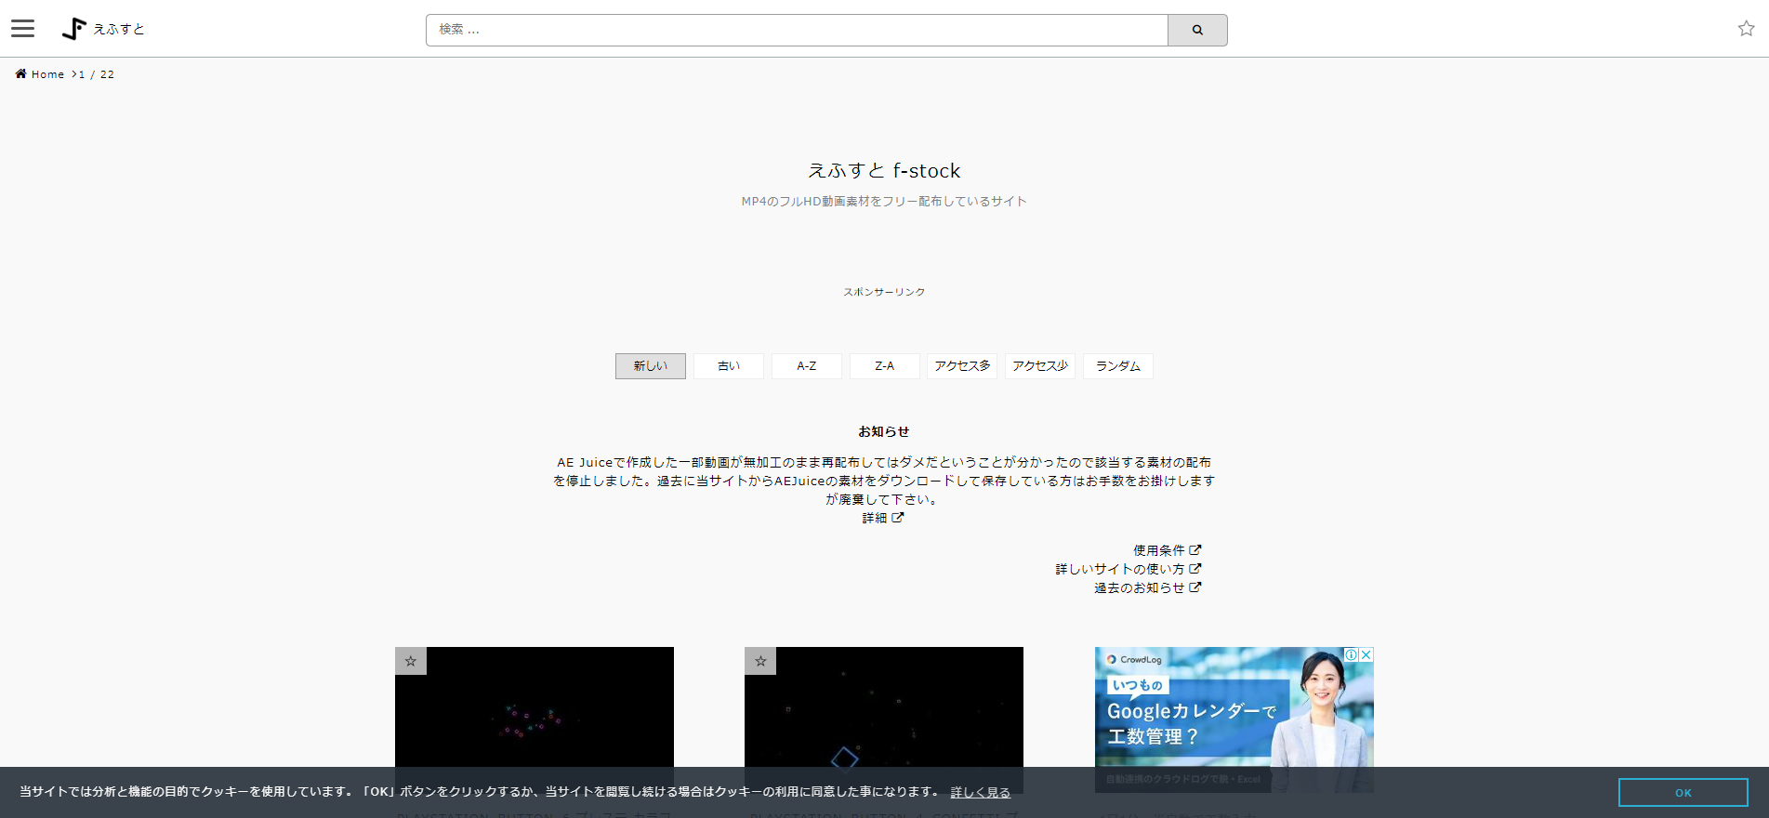The height and width of the screenshot is (818, 1769).
Task: Open the hamburger menu
Action: click(x=23, y=29)
